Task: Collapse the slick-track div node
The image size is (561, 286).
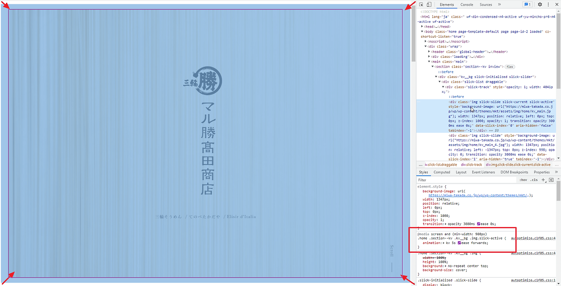Action: (443, 87)
